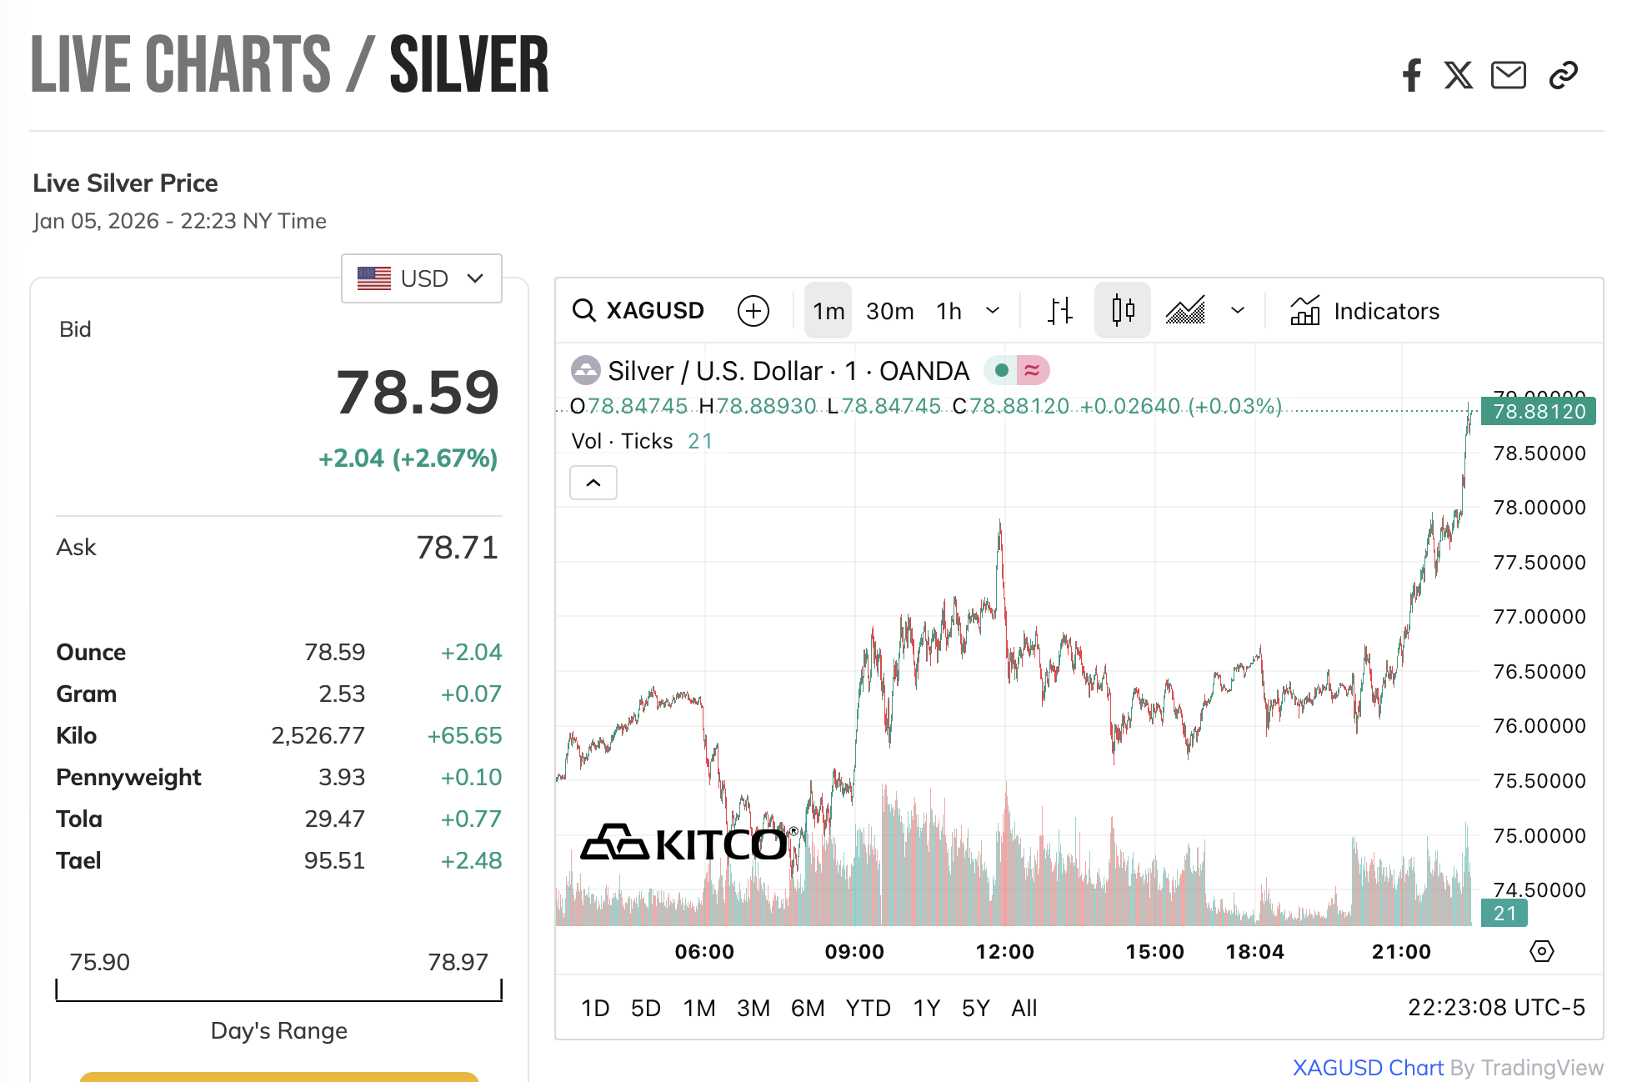Open the Indicators menu

click(1364, 311)
